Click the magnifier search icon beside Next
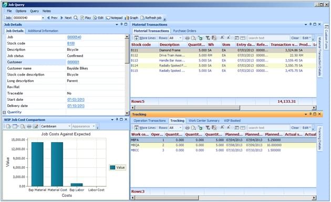The width and height of the screenshot is (331, 202). 76,18
